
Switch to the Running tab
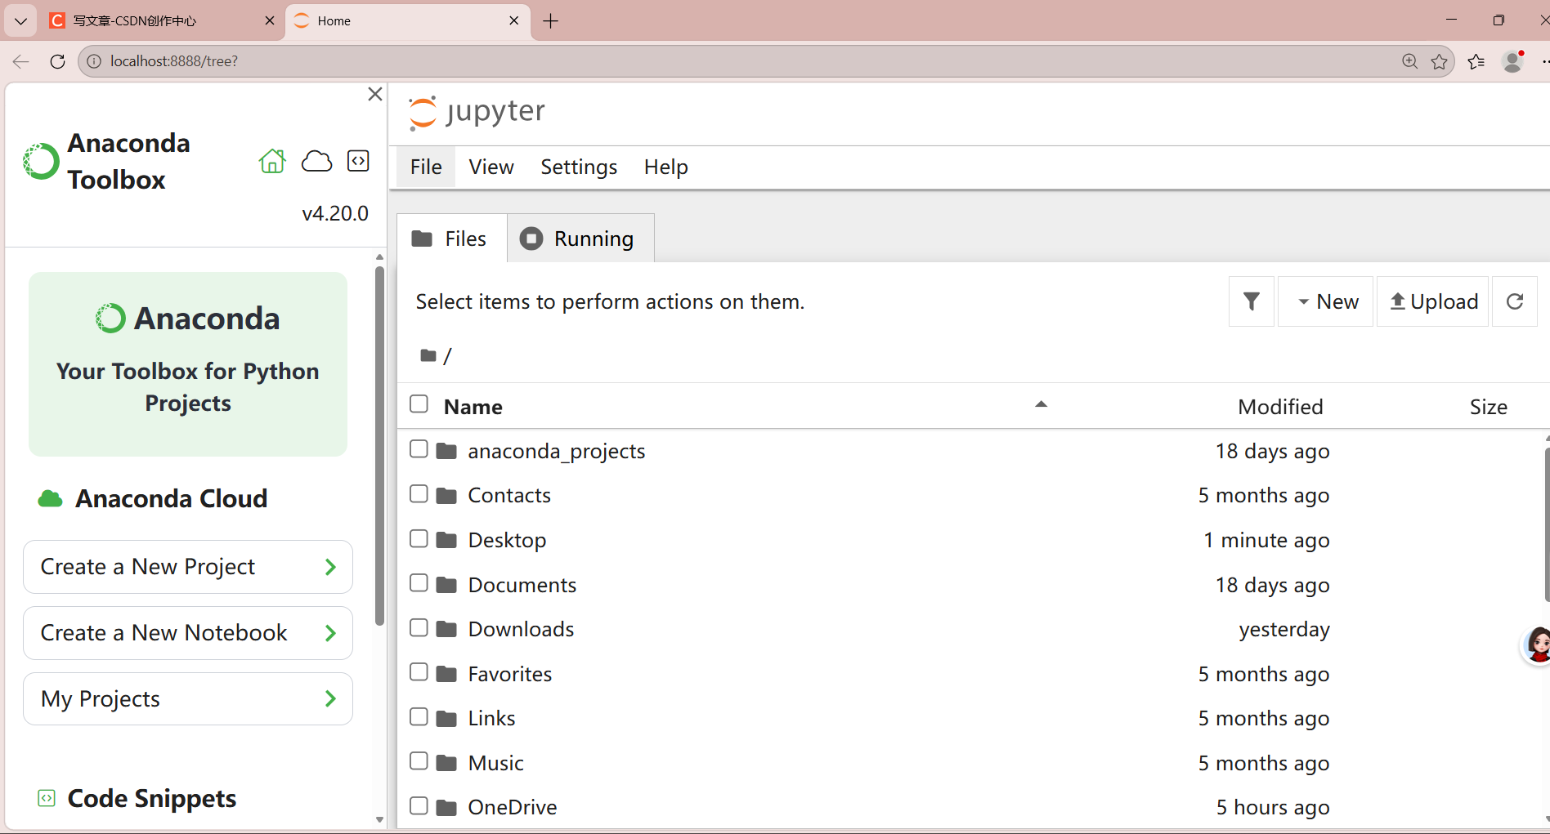[580, 239]
